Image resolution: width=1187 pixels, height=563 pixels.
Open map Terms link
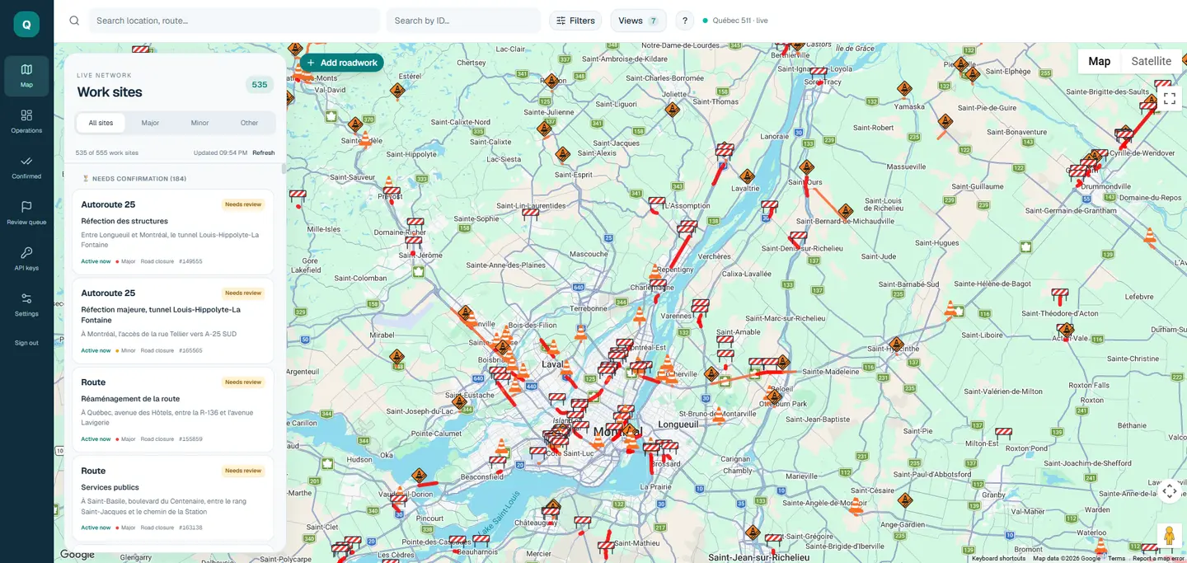1116,559
